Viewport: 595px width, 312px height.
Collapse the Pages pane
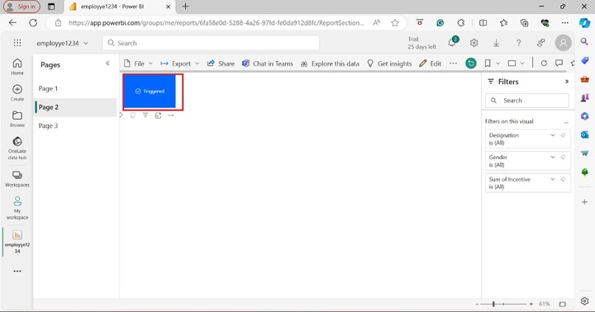tap(107, 64)
